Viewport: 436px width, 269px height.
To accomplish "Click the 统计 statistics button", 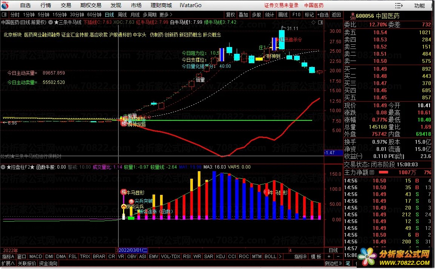I will point(270,15).
